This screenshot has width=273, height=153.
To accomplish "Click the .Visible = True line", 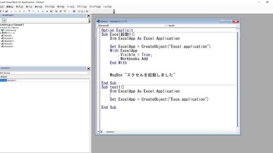I will tap(134, 55).
